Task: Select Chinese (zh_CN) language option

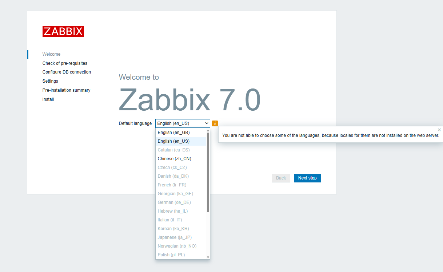Action: point(181,159)
